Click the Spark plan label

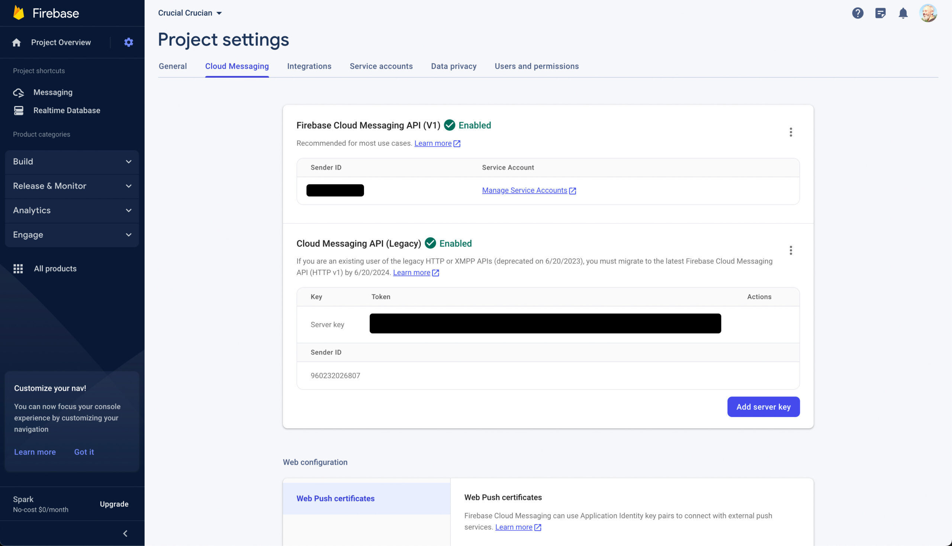pyautogui.click(x=23, y=500)
